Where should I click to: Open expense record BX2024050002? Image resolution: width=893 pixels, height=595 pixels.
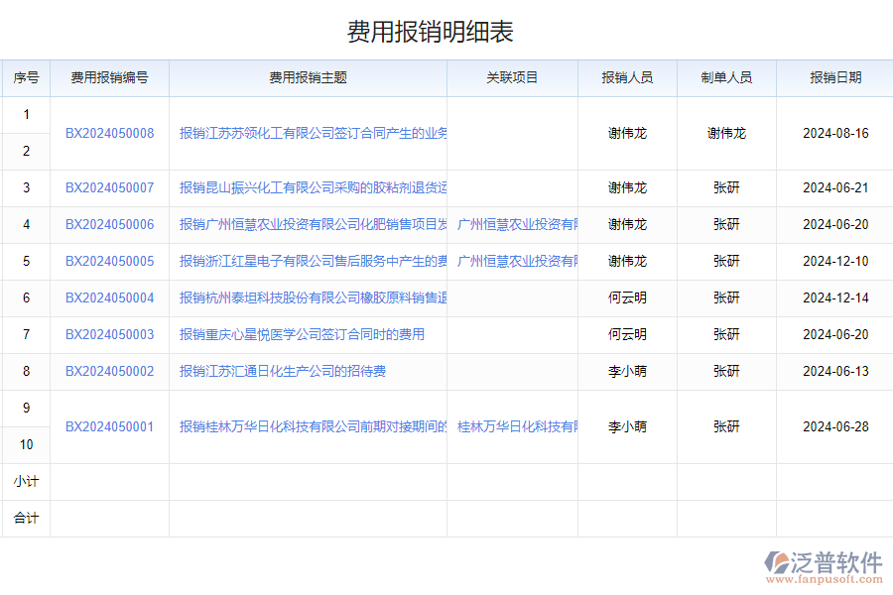[108, 371]
